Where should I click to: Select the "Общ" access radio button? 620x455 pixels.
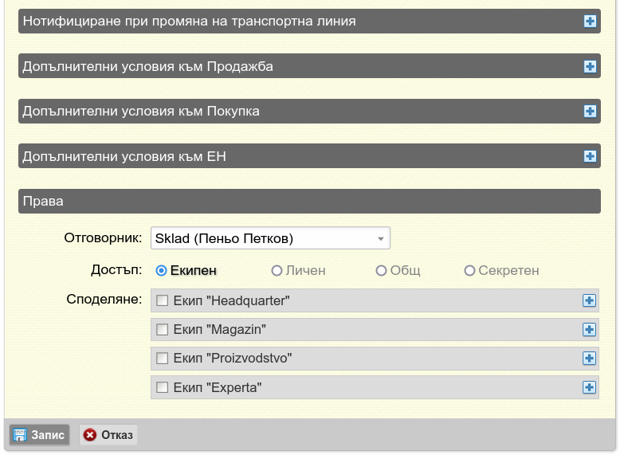click(x=381, y=271)
